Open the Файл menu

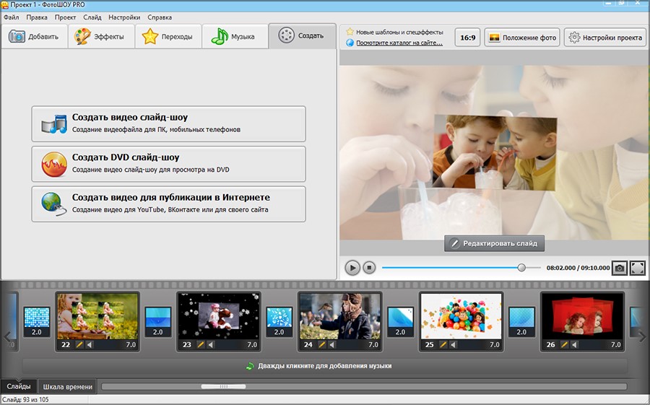point(11,17)
